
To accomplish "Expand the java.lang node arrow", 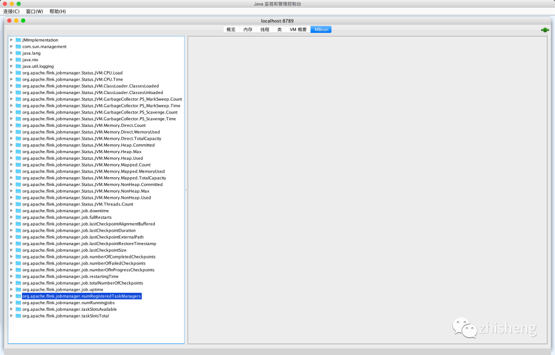I will (x=11, y=53).
